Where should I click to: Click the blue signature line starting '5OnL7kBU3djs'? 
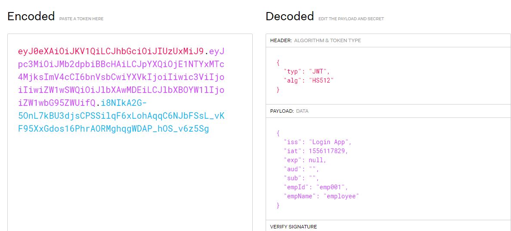click(x=121, y=116)
